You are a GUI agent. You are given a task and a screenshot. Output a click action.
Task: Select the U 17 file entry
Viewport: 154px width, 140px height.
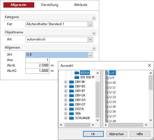click(x=112, y=116)
